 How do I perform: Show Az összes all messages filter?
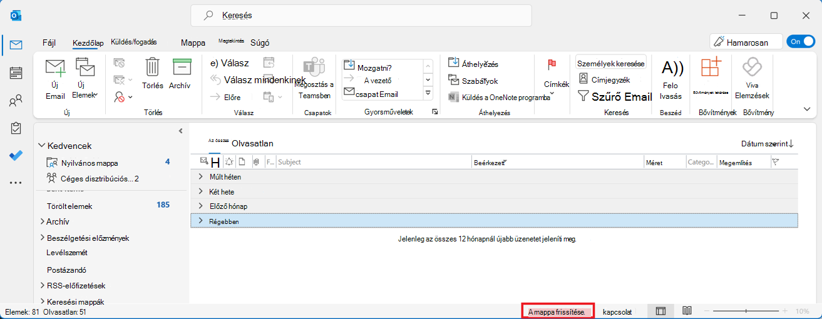(218, 141)
